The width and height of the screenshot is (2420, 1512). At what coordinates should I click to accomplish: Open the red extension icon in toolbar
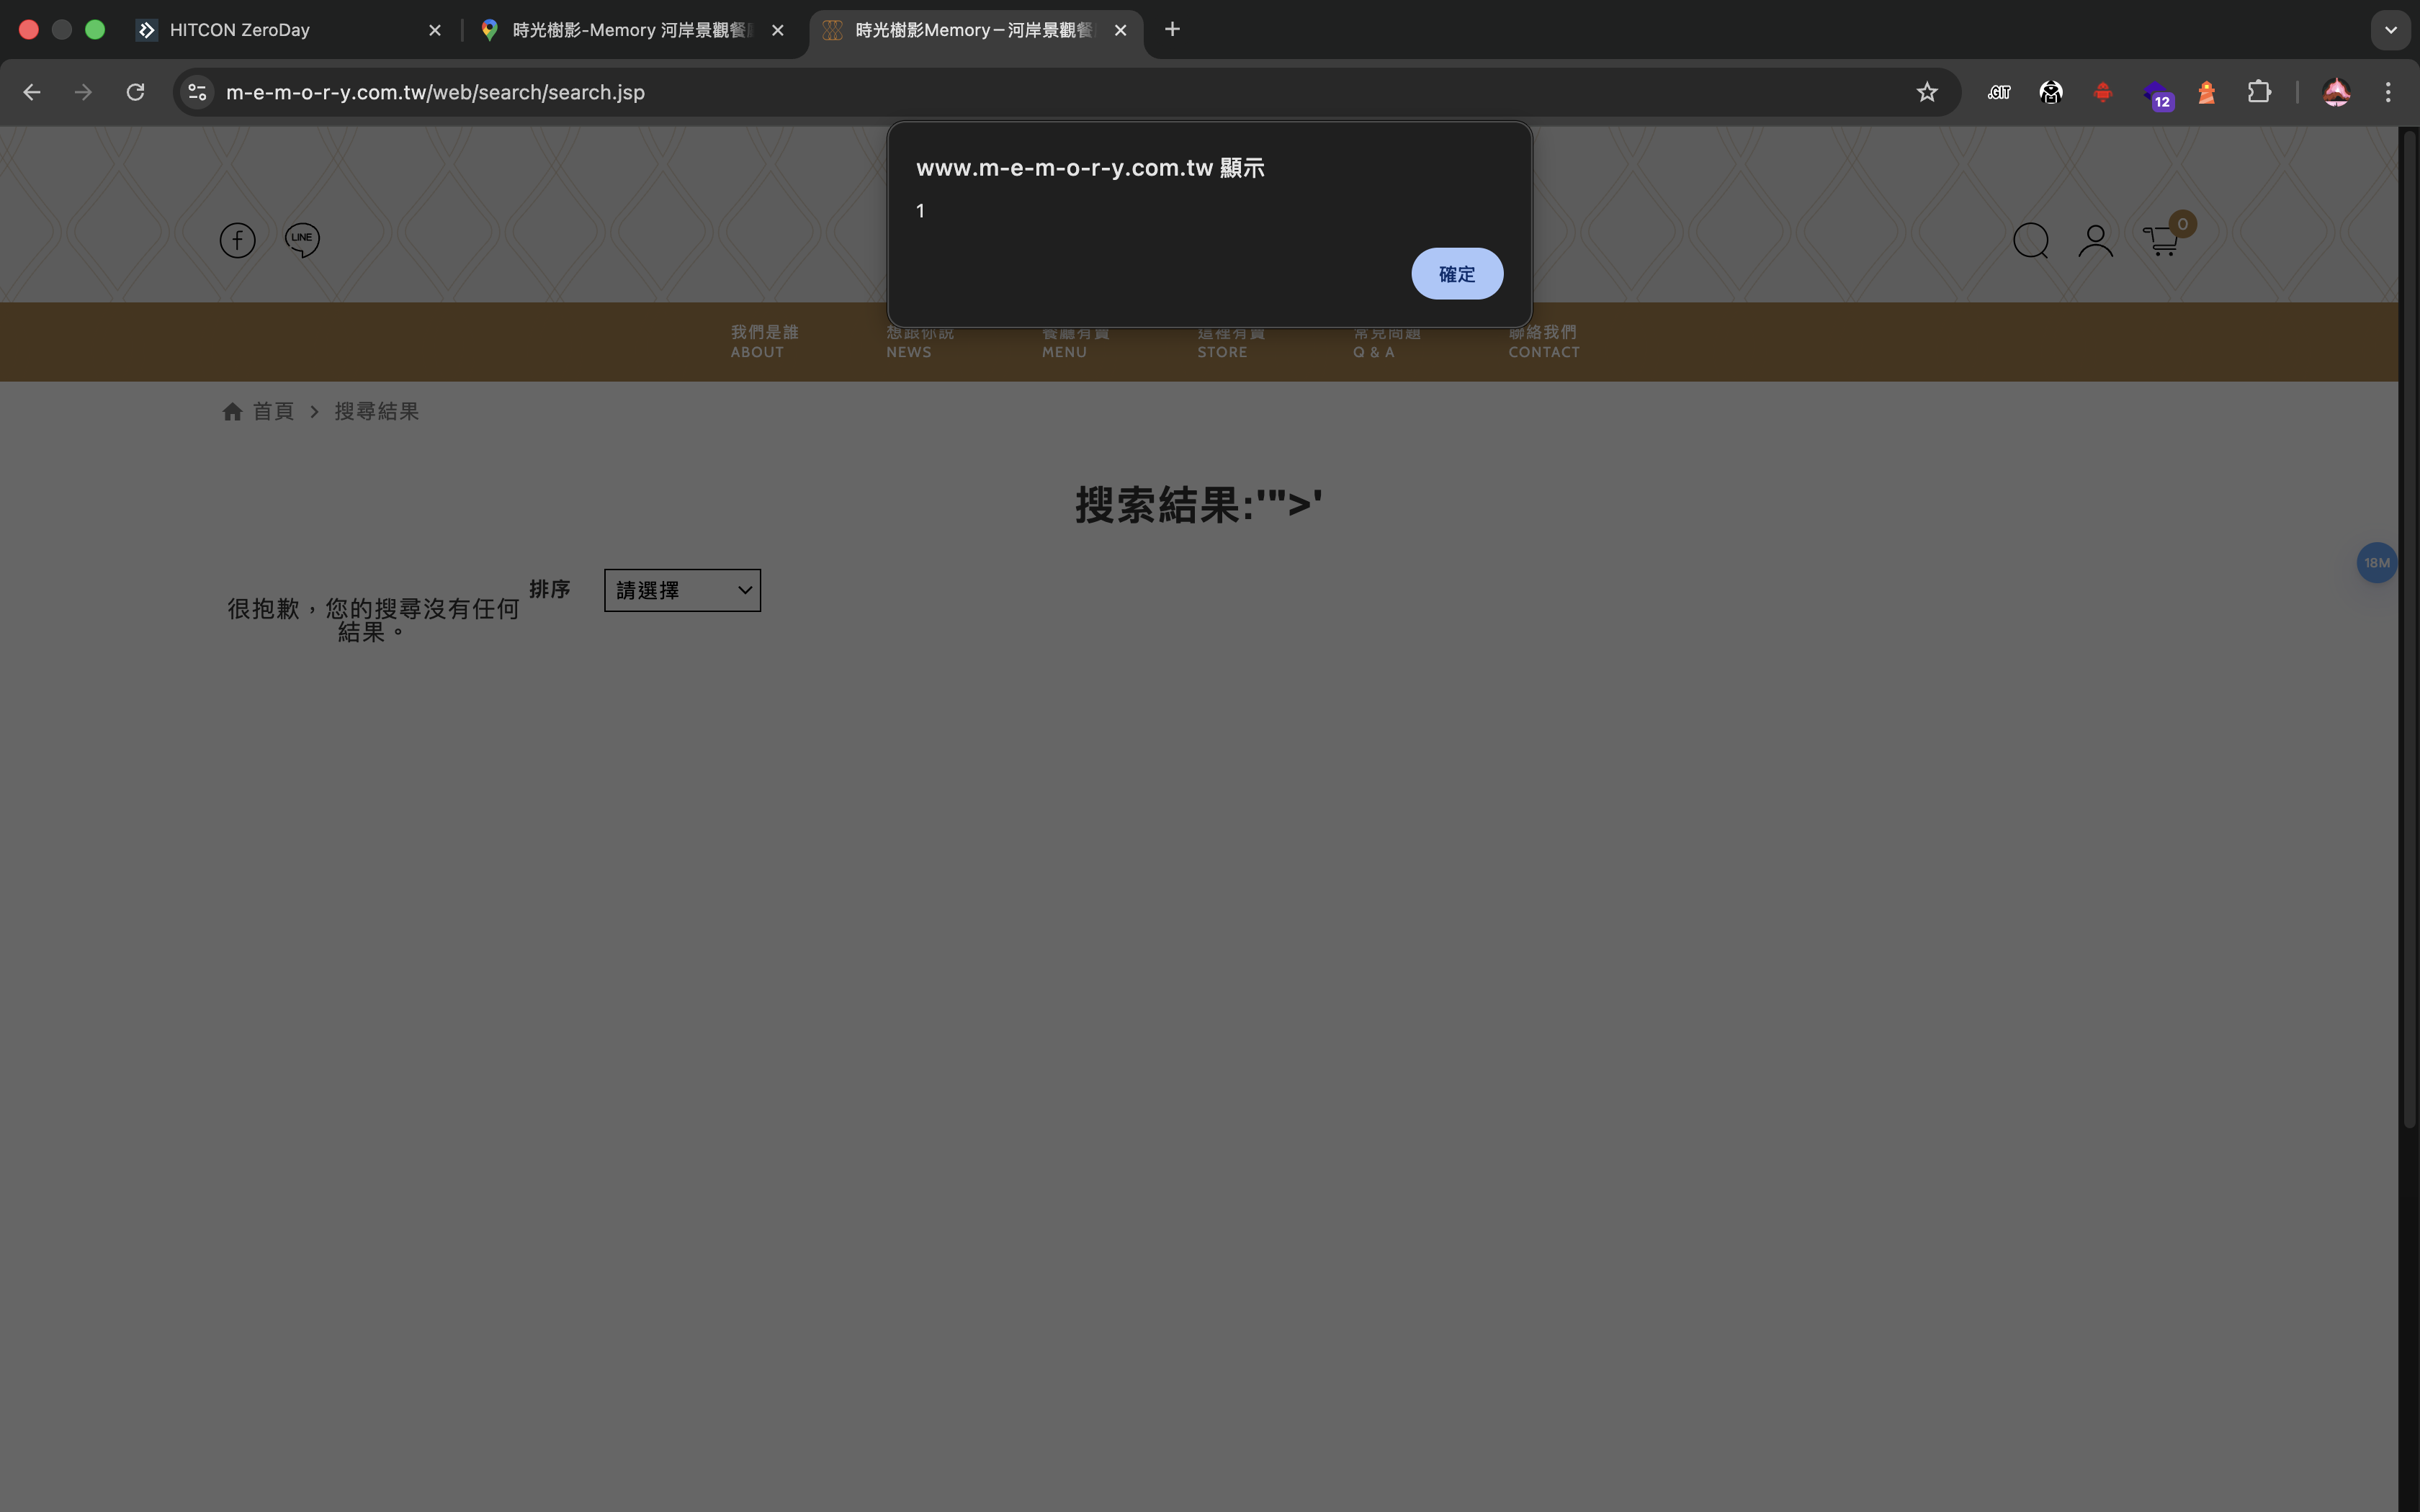(x=2102, y=92)
